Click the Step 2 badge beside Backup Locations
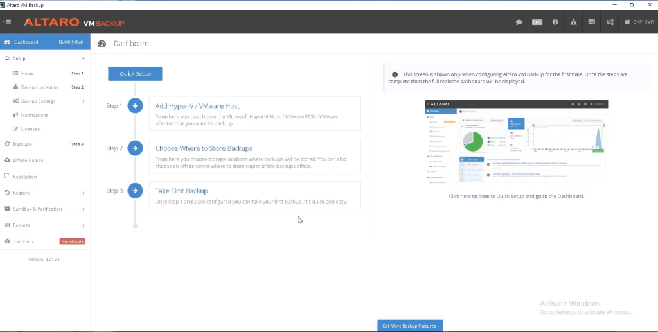 point(77,87)
